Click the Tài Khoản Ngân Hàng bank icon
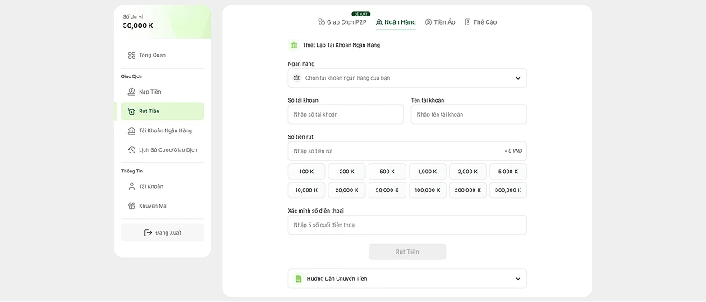This screenshot has height=302, width=706. (131, 130)
